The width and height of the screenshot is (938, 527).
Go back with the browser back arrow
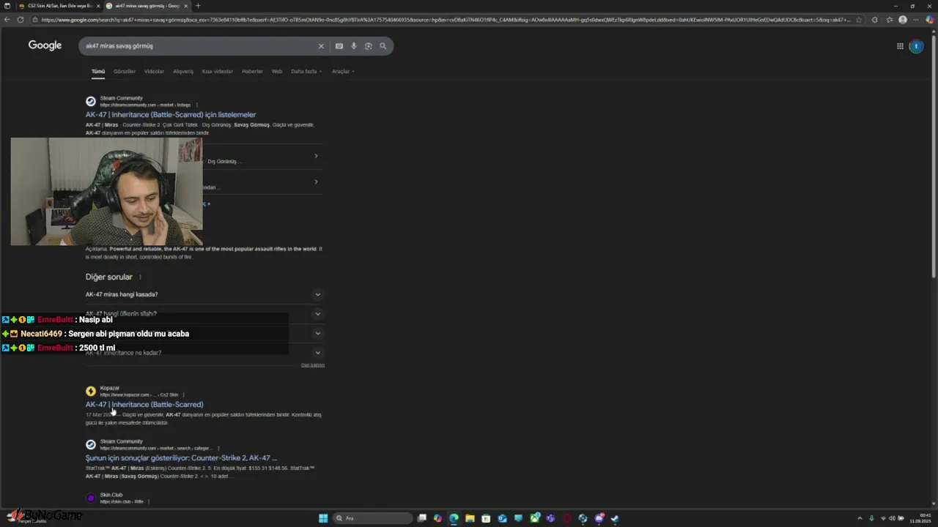click(7, 20)
